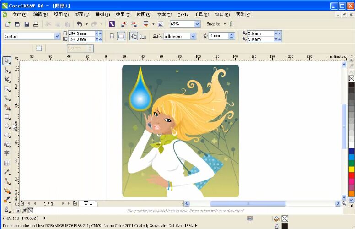Viewport: 355px width, 229px height.
Task: Select the Parallel Dimension tool
Action: pyautogui.click(x=7, y=172)
